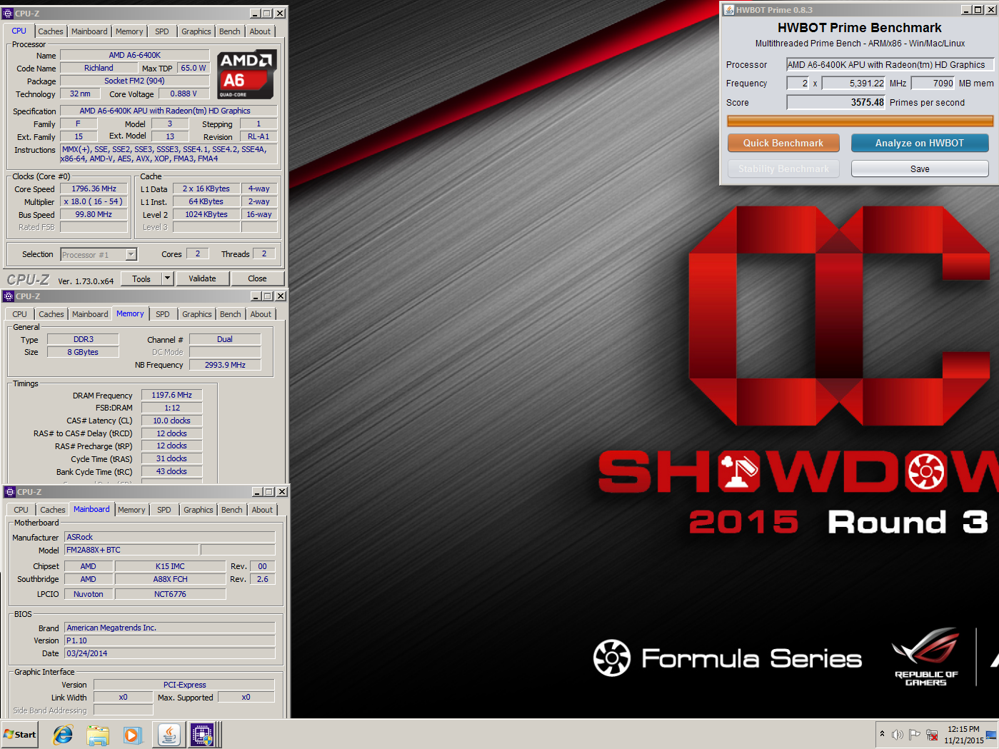Click the CPU name value AMD A6-6400K
The image size is (999, 749).
pos(134,55)
